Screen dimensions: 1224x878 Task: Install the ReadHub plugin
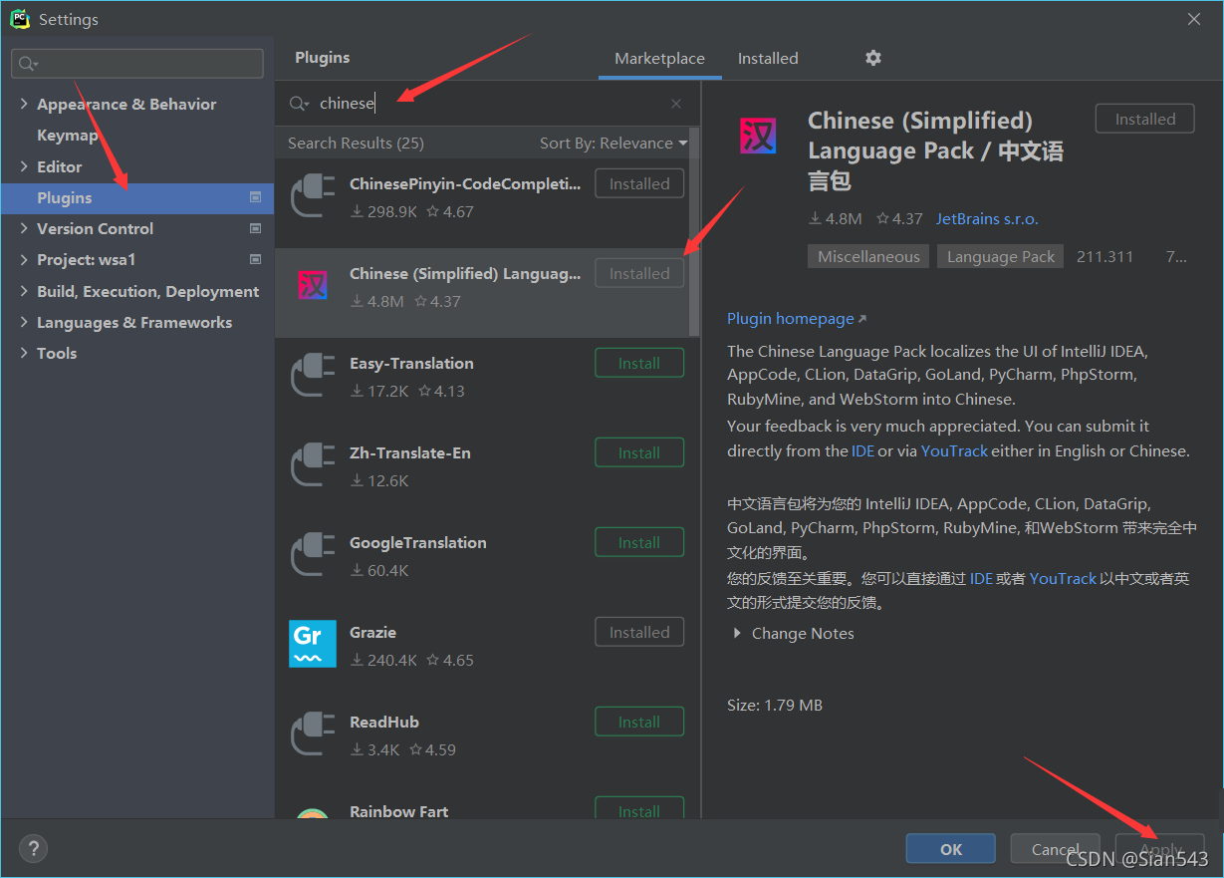point(639,722)
